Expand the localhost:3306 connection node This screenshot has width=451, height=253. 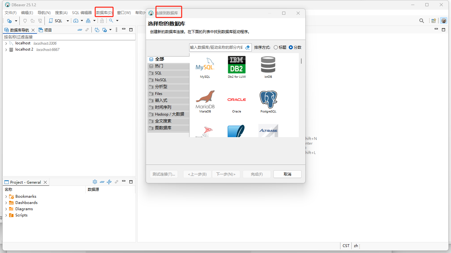tap(6, 43)
